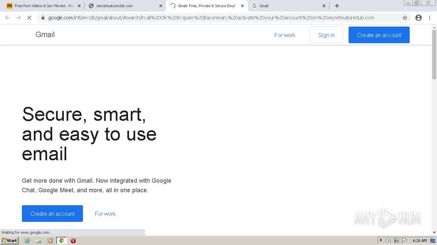Click the network tray icon
The width and height of the screenshot is (437, 245).
[x=396, y=241]
